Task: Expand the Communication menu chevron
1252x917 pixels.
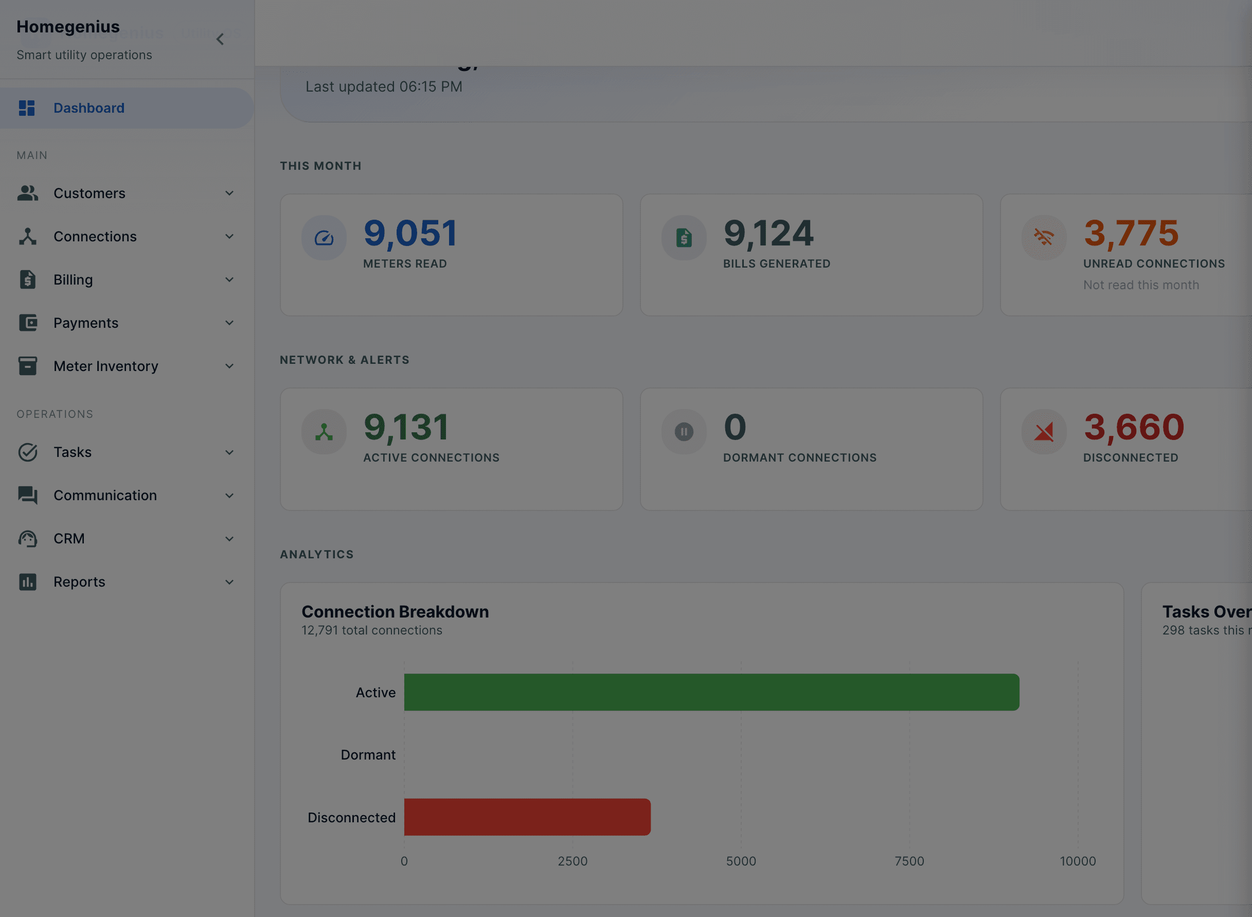Action: pos(229,496)
